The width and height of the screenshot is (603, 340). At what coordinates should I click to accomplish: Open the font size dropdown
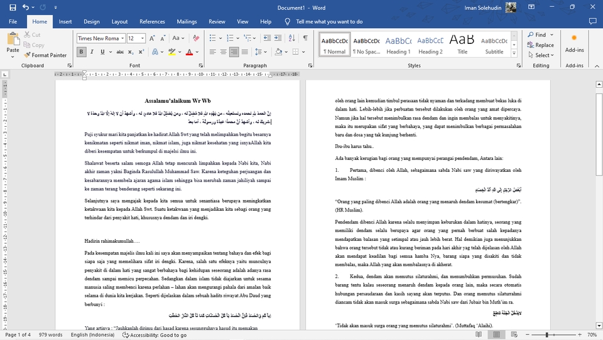(x=143, y=38)
